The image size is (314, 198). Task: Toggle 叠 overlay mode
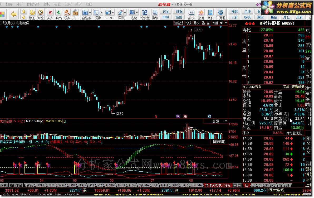(x=203, y=23)
